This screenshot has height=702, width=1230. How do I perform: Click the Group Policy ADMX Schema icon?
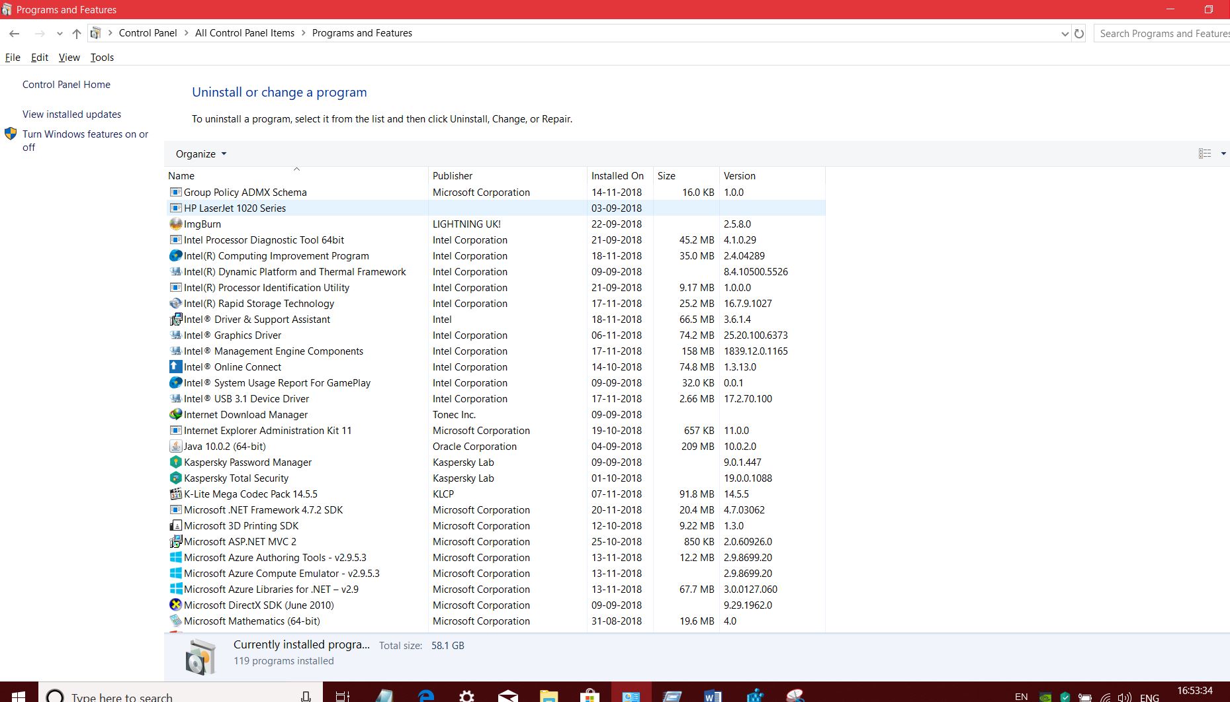pos(175,193)
